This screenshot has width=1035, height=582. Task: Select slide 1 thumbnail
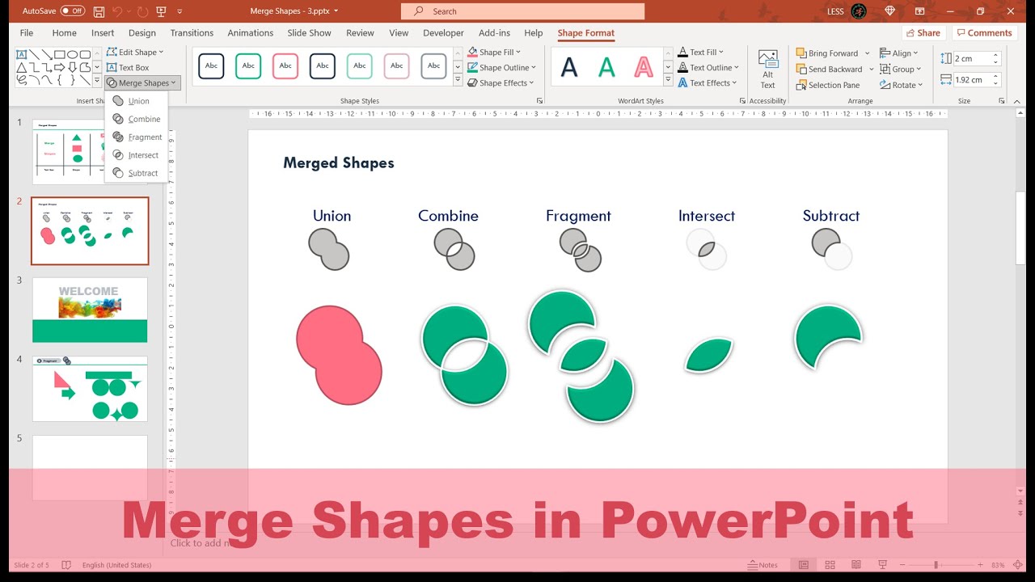coord(90,152)
